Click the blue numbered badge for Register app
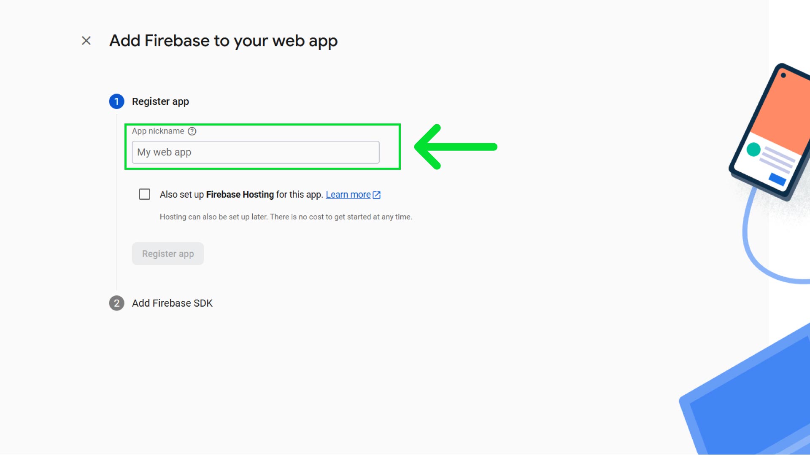 pyautogui.click(x=116, y=101)
